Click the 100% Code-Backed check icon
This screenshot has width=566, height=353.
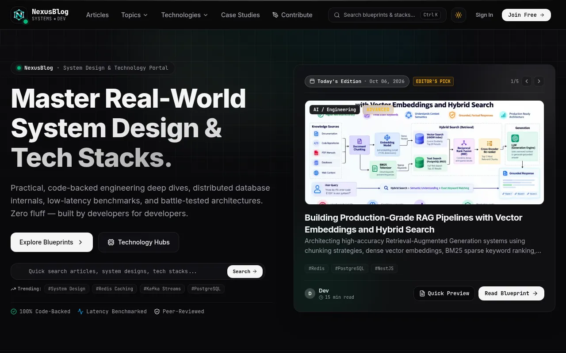14,312
